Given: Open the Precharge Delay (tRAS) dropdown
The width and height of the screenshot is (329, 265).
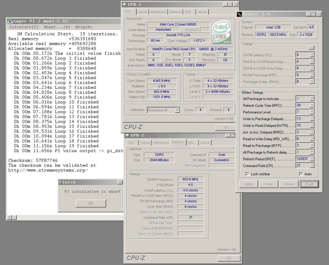Looking at the screenshot, I should coord(312,82).
